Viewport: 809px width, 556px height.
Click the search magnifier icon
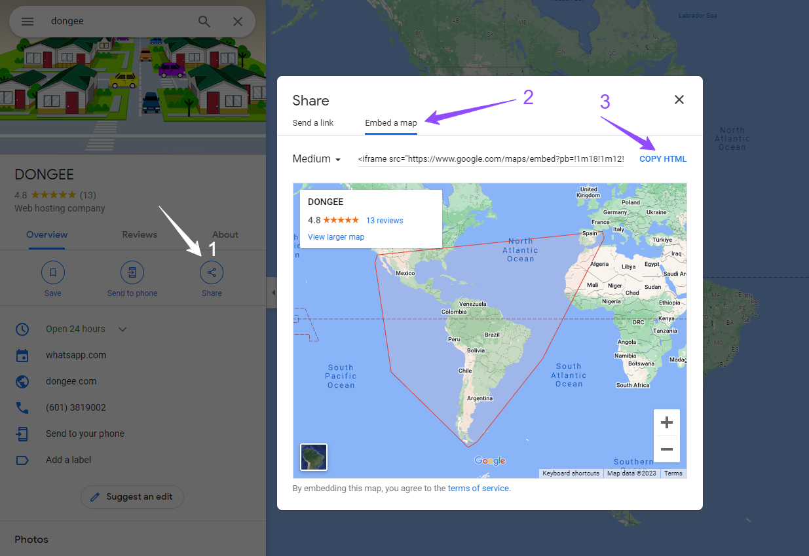pos(204,22)
